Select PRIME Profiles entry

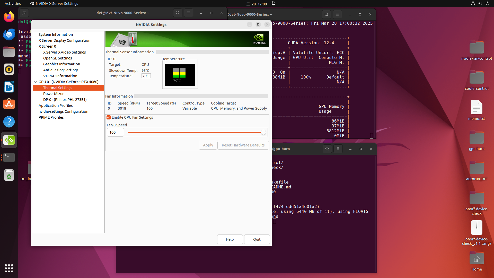[51, 117]
